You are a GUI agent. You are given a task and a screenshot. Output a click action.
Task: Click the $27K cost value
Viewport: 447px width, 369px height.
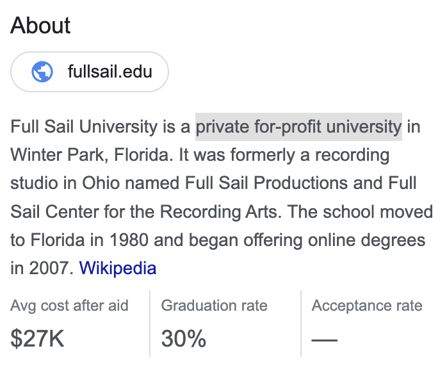click(x=37, y=338)
